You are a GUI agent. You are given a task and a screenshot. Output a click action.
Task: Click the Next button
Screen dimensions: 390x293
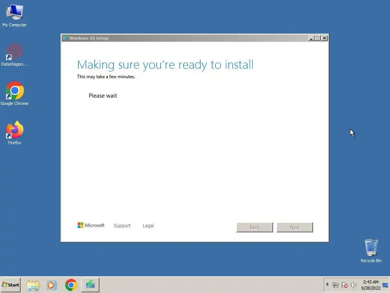coord(295,227)
